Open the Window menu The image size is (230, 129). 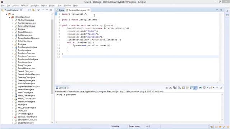(x=67, y=6)
